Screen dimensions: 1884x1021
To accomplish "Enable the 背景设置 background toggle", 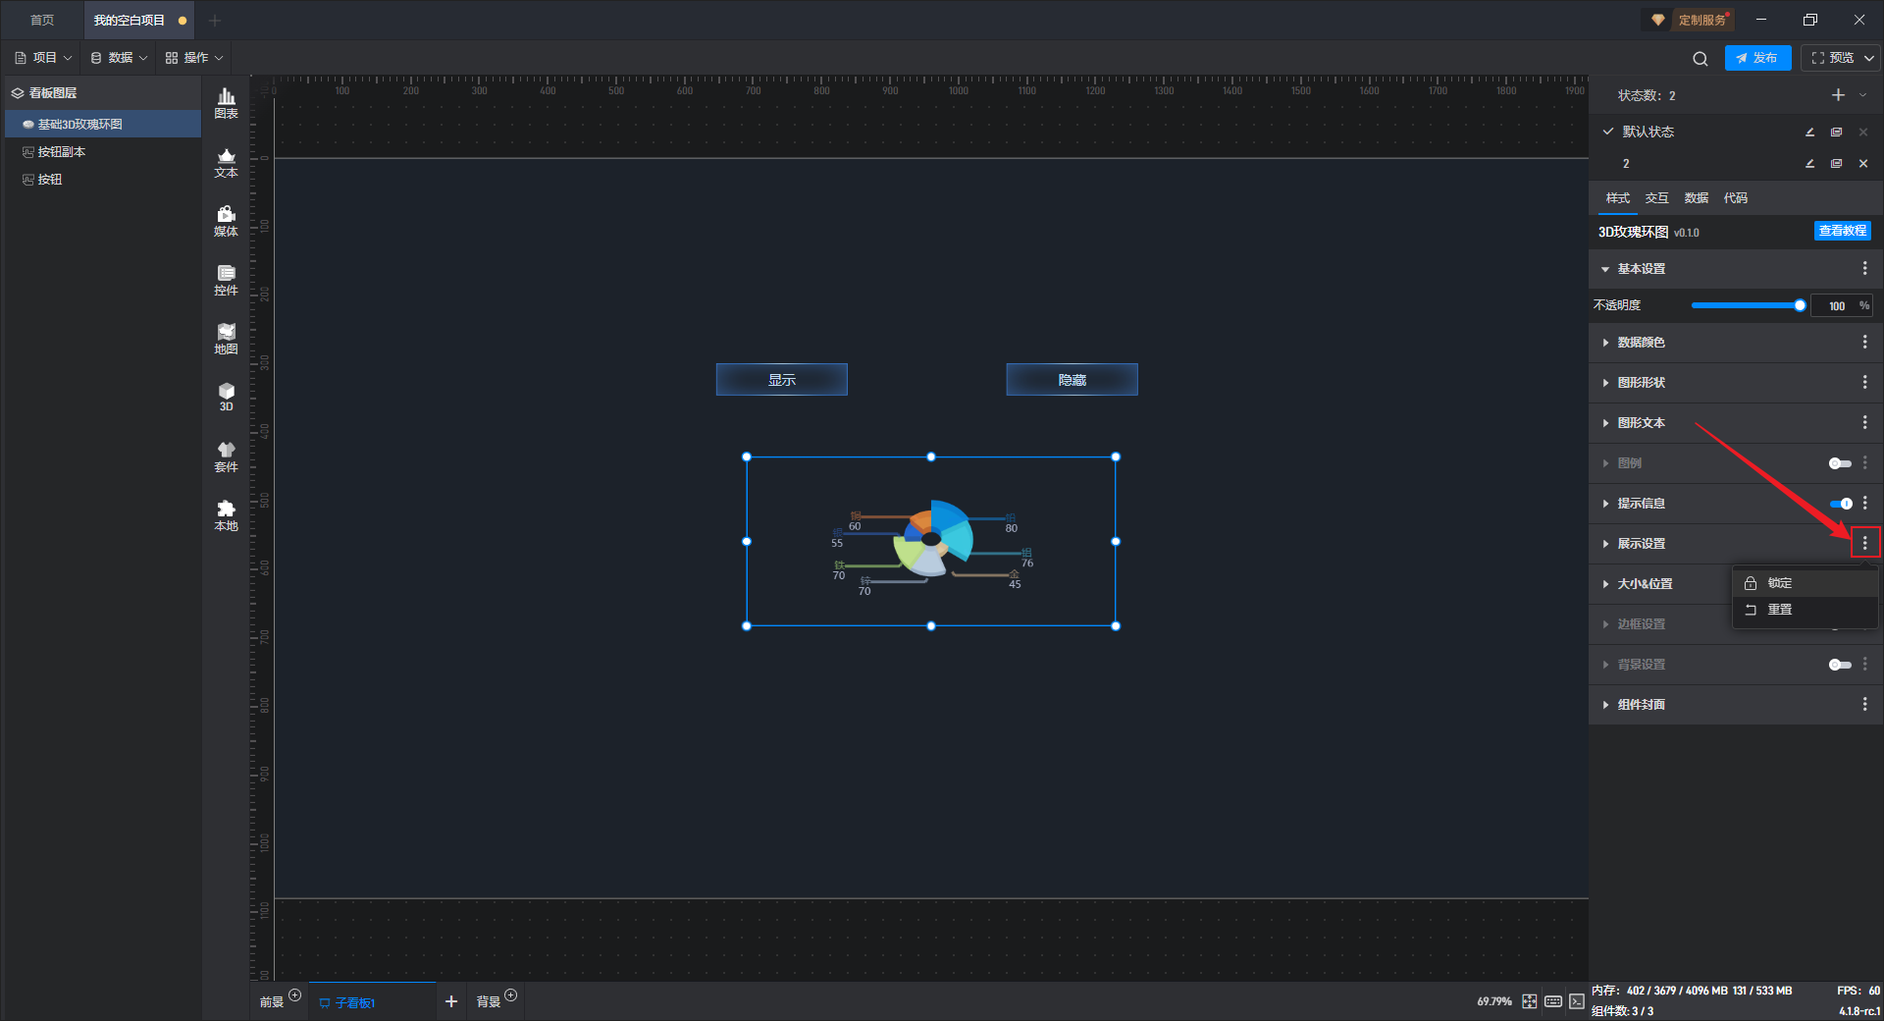I will pyautogui.click(x=1839, y=665).
